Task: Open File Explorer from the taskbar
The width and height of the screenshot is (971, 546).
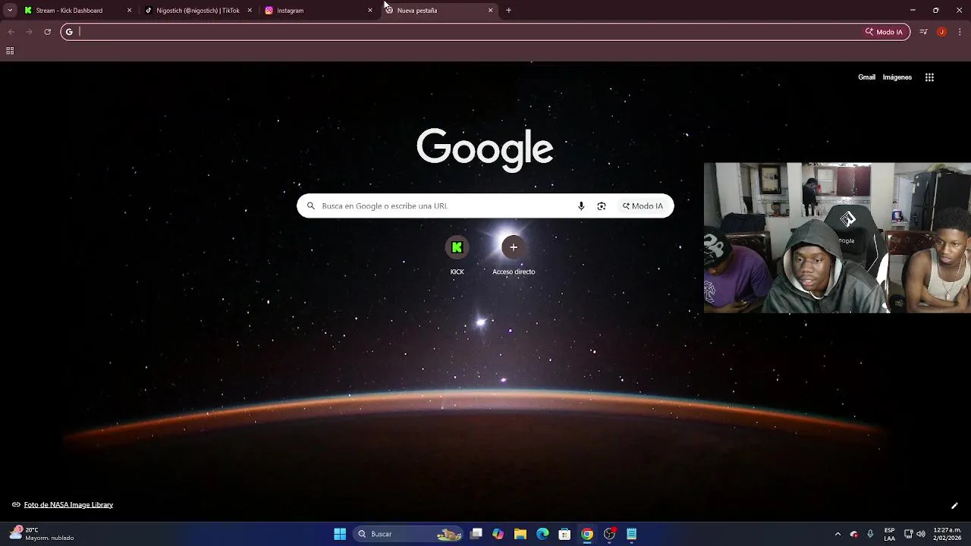Action: (520, 534)
